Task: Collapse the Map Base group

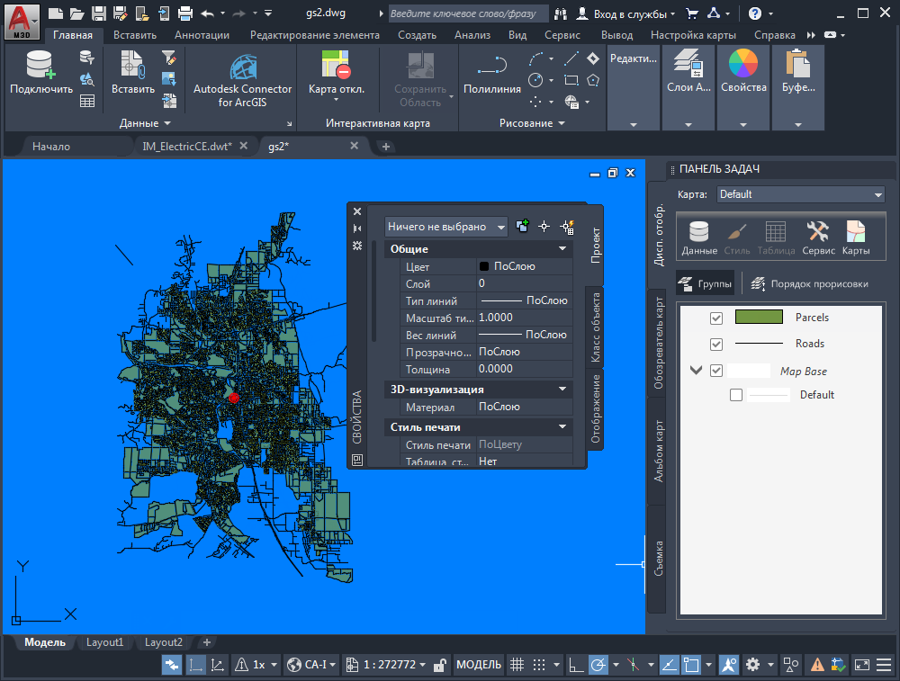Action: (696, 371)
